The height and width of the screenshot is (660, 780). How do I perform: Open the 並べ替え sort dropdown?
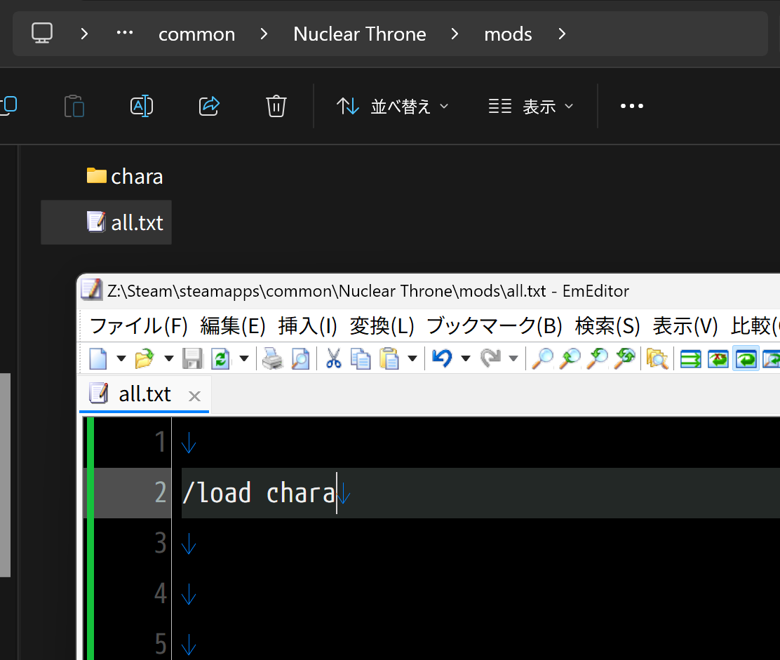pos(393,107)
